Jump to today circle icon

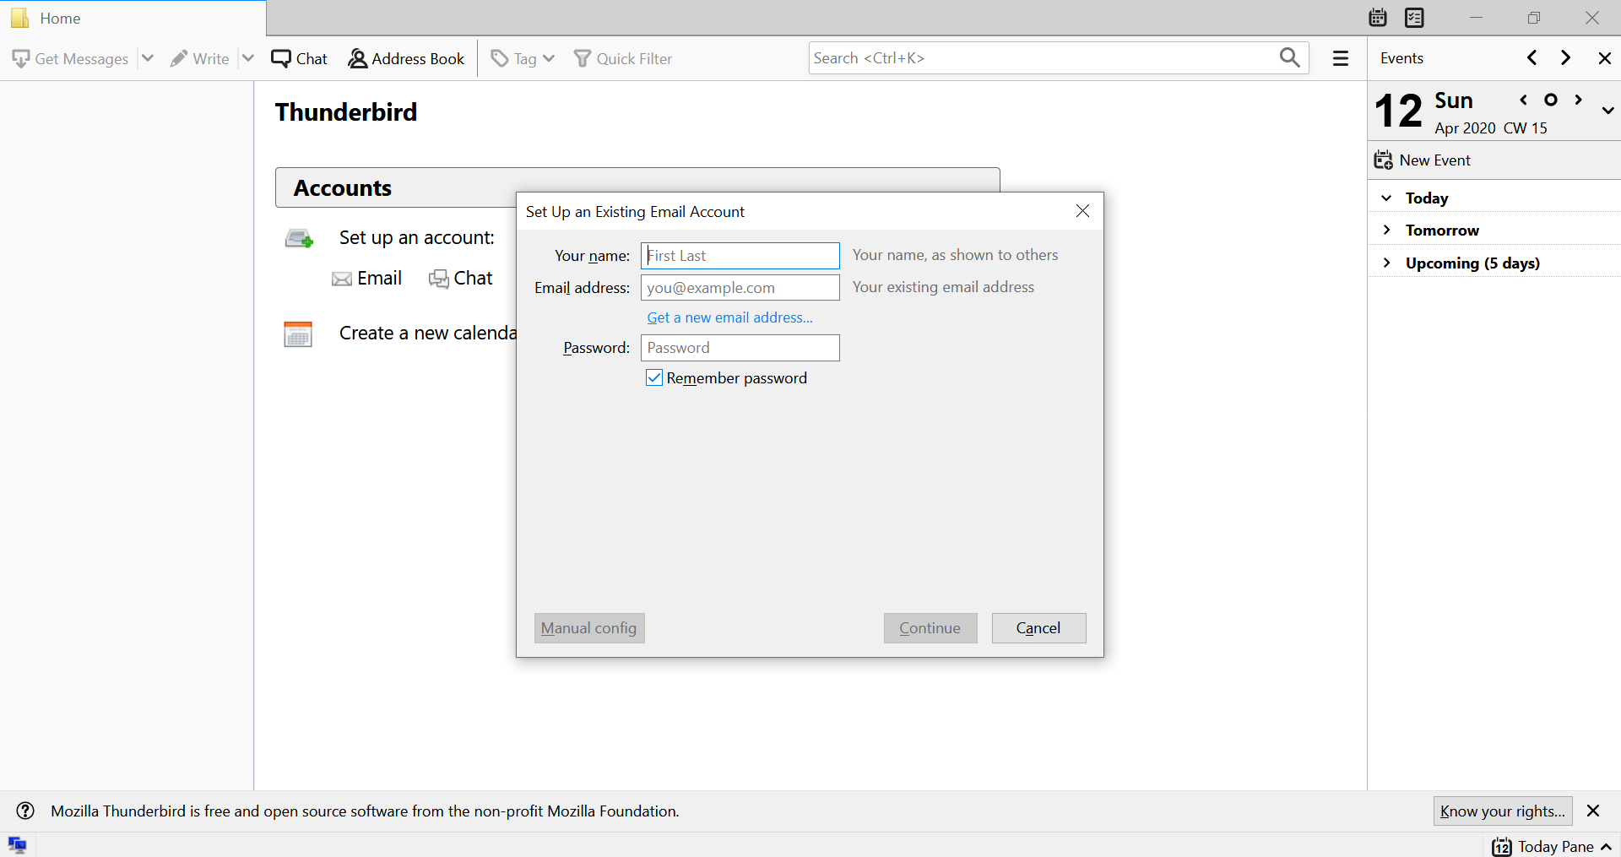(1551, 100)
